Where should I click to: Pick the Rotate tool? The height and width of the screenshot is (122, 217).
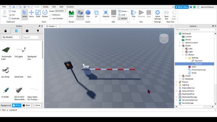45,14
